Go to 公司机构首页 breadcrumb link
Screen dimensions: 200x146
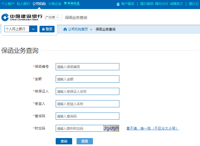click(78, 29)
